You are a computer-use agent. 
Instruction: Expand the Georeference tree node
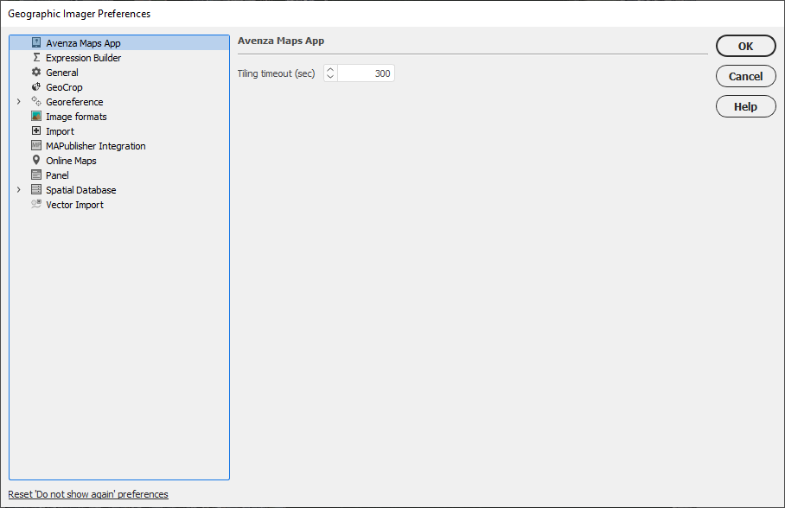(18, 102)
